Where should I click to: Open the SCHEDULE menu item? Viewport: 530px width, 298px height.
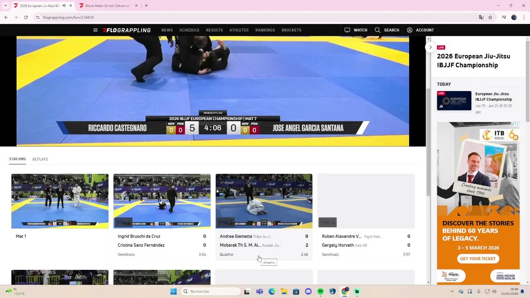[189, 30]
